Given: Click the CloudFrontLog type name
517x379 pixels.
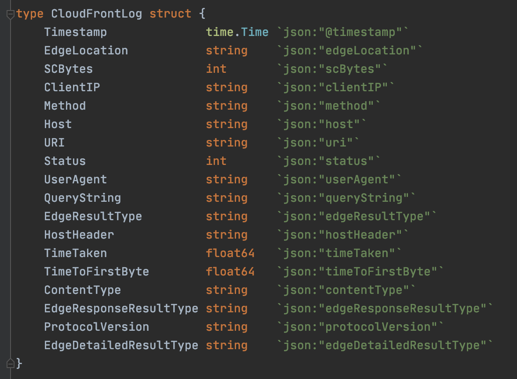Looking at the screenshot, I should pos(97,14).
